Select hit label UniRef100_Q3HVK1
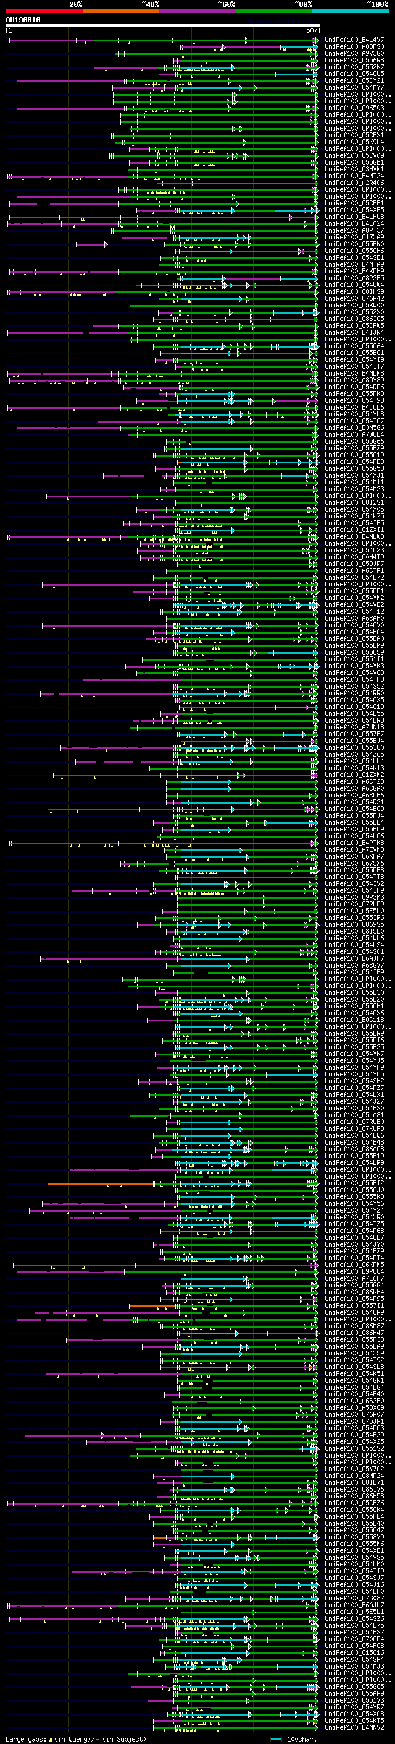 354,170
